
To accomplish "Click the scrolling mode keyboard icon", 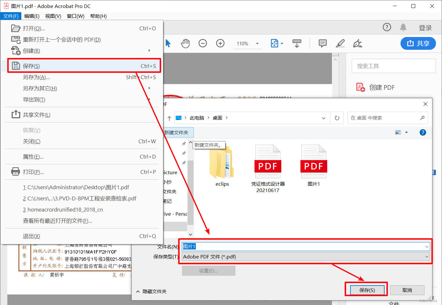I will (297, 43).
